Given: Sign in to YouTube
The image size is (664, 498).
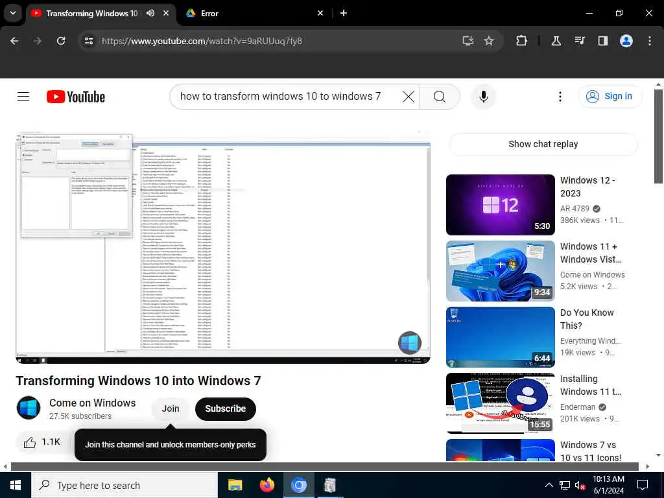Looking at the screenshot, I should [610, 97].
